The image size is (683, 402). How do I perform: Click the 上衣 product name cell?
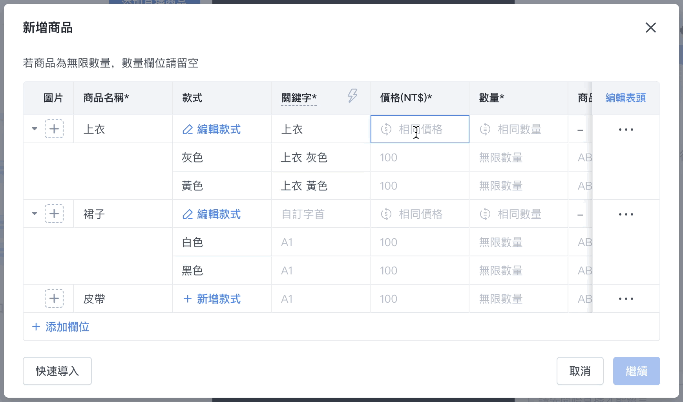[123, 129]
